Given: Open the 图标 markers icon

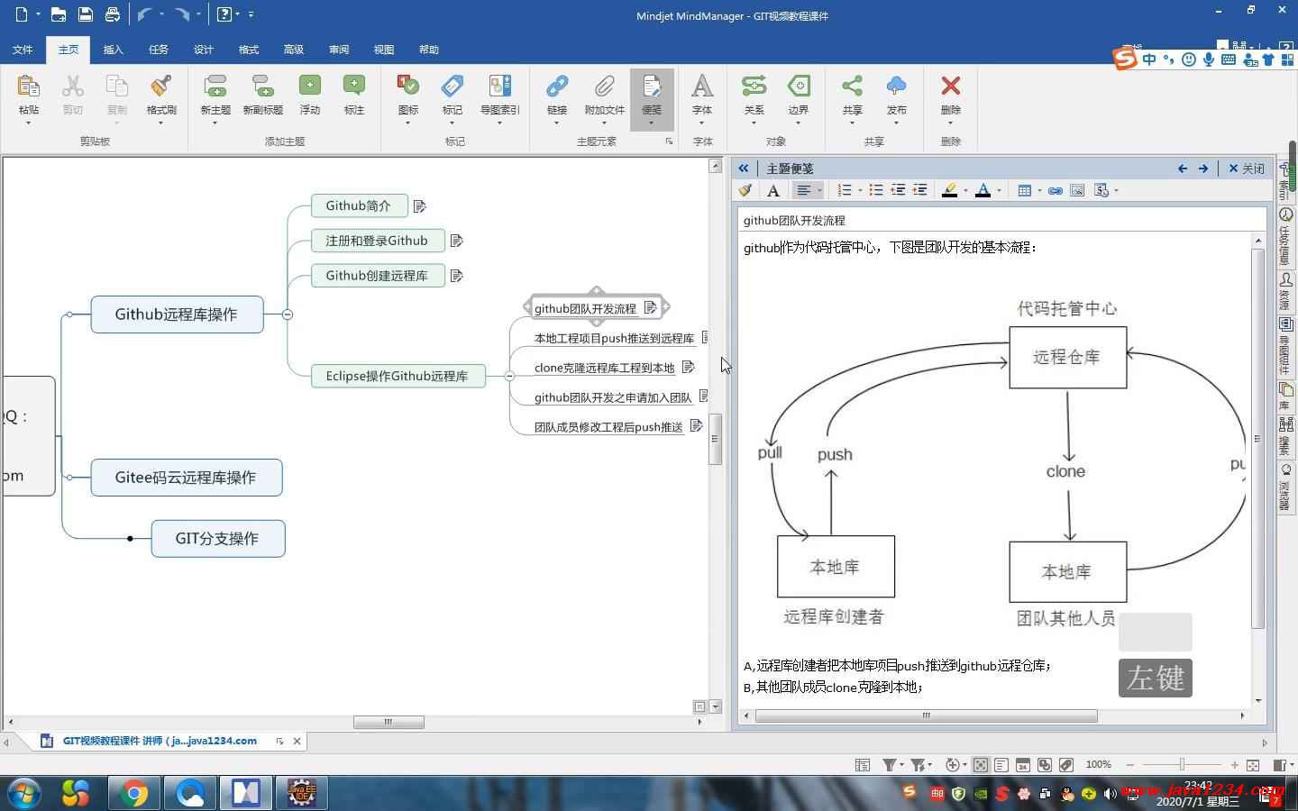Looking at the screenshot, I should 408,86.
